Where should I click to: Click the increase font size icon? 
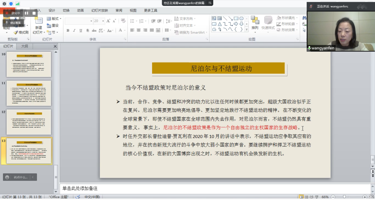tap(108, 21)
